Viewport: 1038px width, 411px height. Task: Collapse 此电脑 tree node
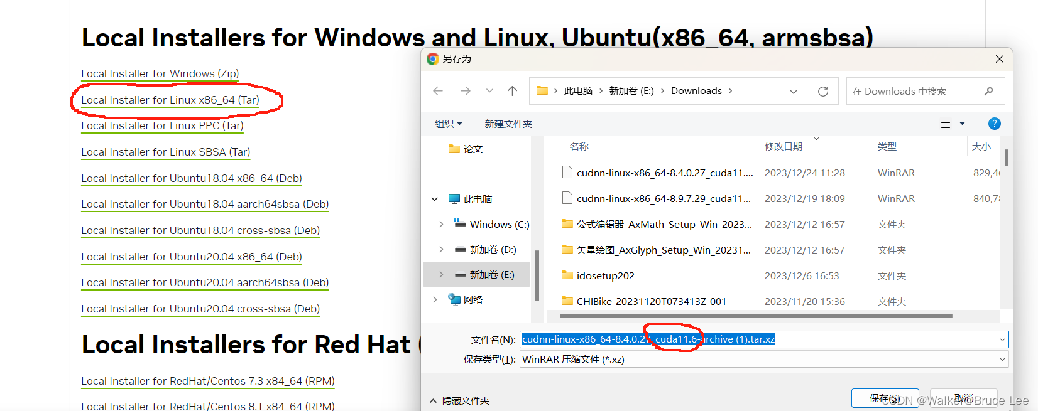pyautogui.click(x=435, y=199)
